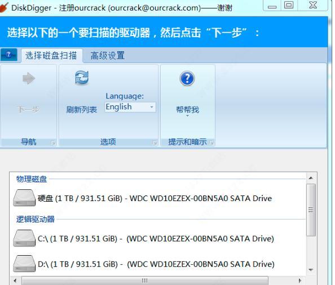Open the 导航 group dialog launcher

(53, 142)
